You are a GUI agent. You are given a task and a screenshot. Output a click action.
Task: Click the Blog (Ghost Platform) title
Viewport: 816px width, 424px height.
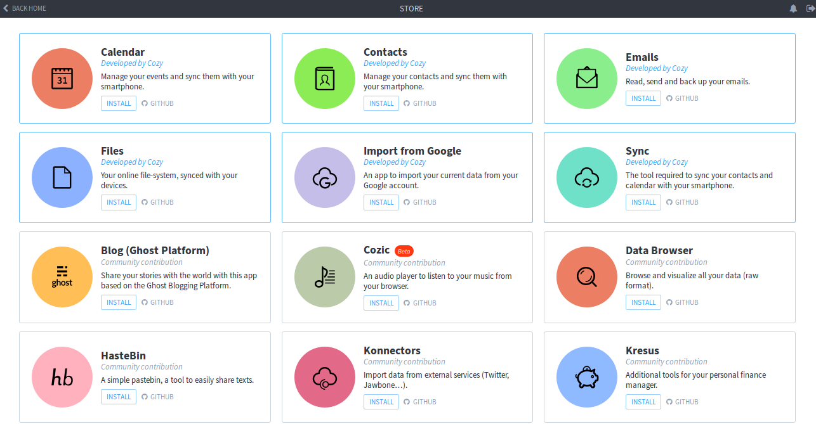(155, 250)
